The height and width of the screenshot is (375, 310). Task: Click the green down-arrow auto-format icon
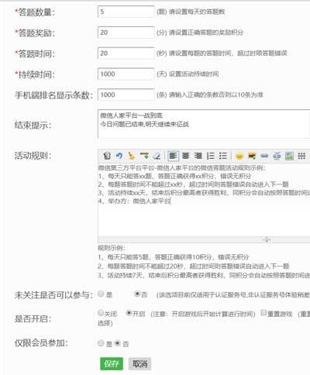point(144,156)
